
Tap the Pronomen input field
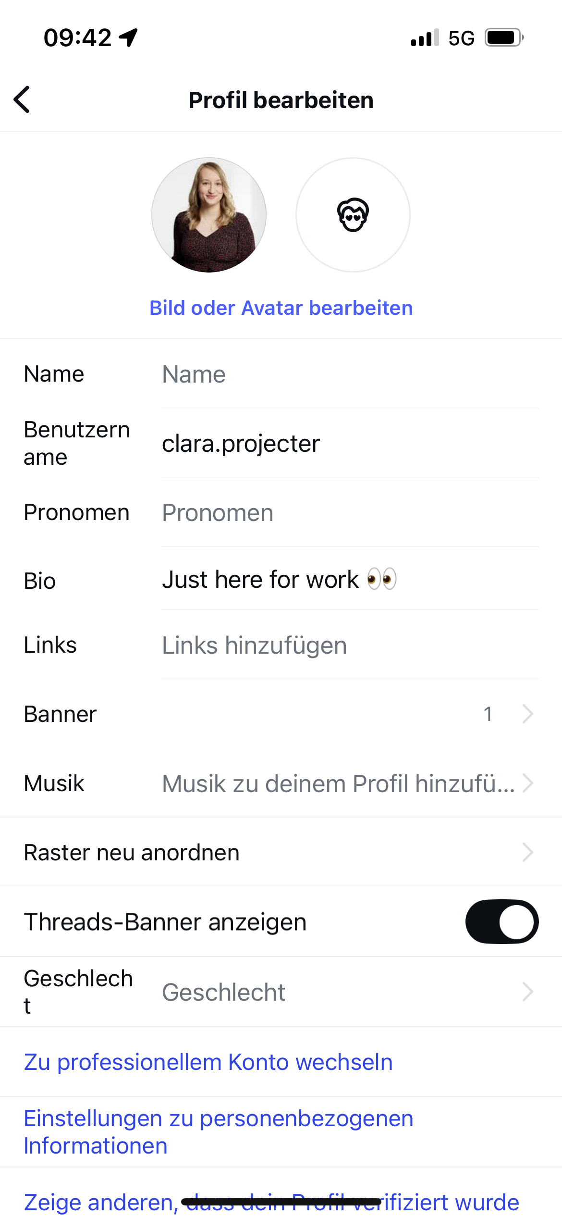(x=350, y=512)
